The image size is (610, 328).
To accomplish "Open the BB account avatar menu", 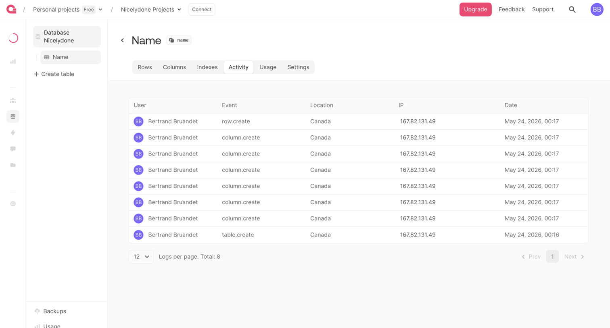I will pyautogui.click(x=597, y=9).
